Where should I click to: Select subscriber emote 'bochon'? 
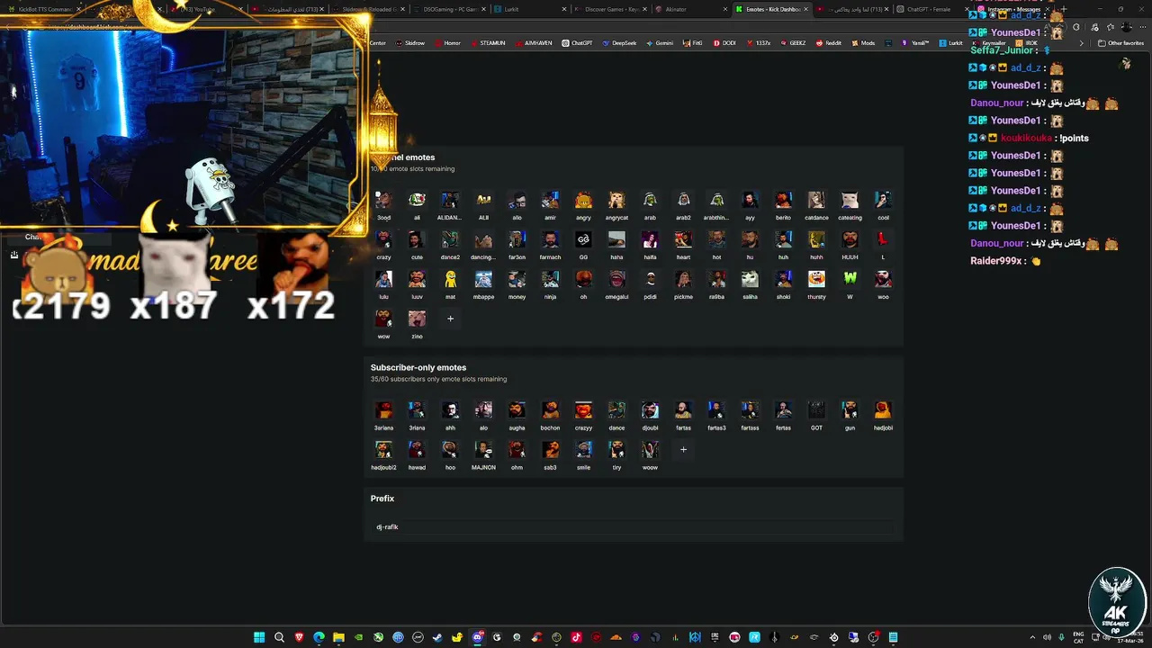[x=550, y=410]
